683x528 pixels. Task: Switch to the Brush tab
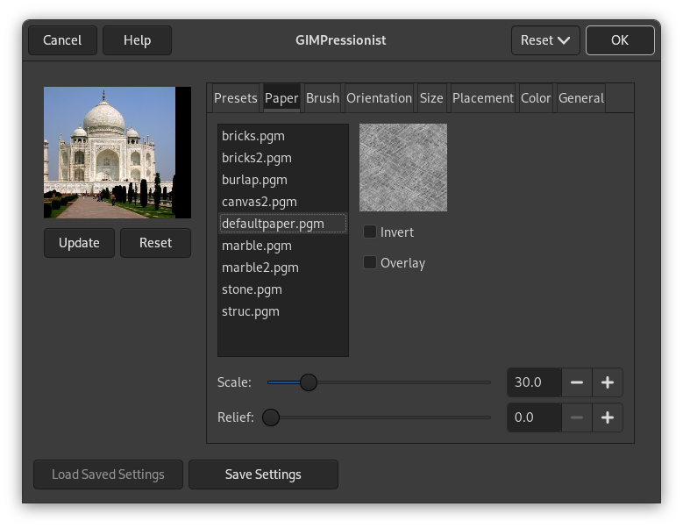click(322, 98)
